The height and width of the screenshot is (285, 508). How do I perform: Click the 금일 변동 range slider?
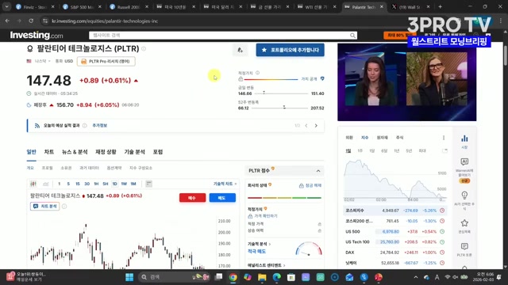[x=281, y=93]
